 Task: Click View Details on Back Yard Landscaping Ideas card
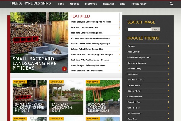click(x=56, y=82)
